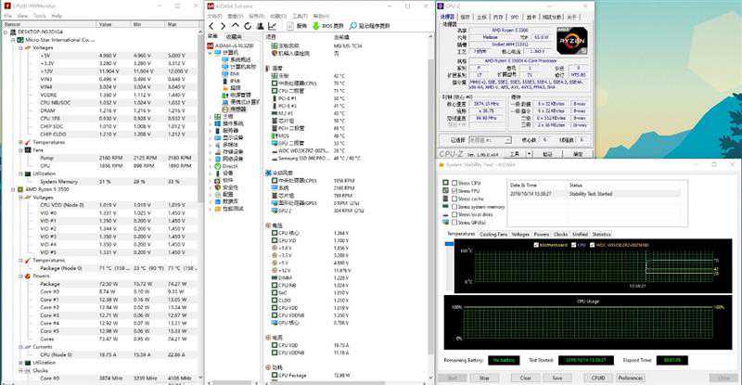Viewport: 742px width, 385px height.
Task: Collapse the Fans node in HWMonitor
Action: (x=19, y=150)
